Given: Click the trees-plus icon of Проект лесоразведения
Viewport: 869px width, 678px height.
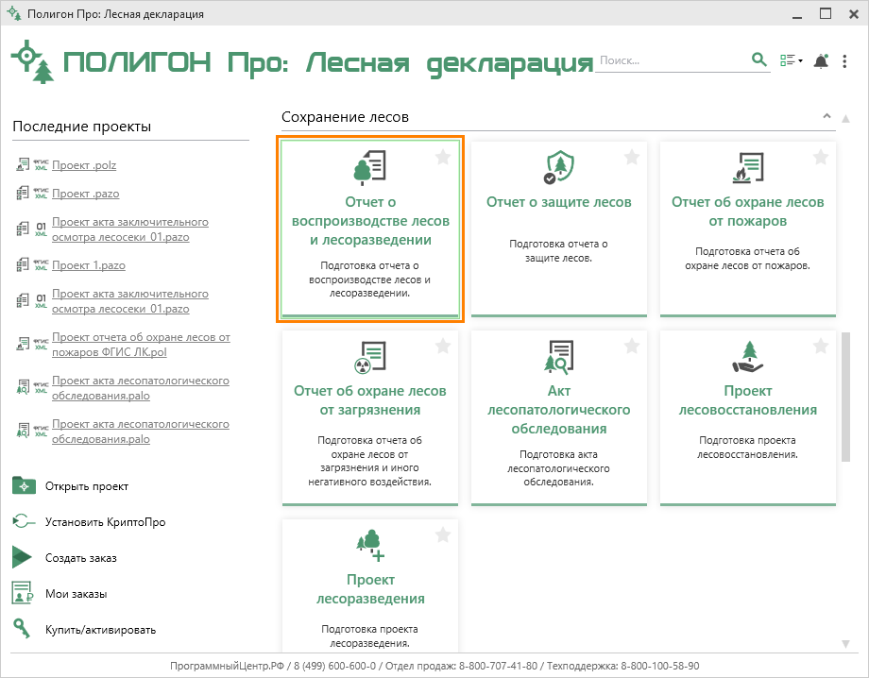Looking at the screenshot, I should (371, 546).
